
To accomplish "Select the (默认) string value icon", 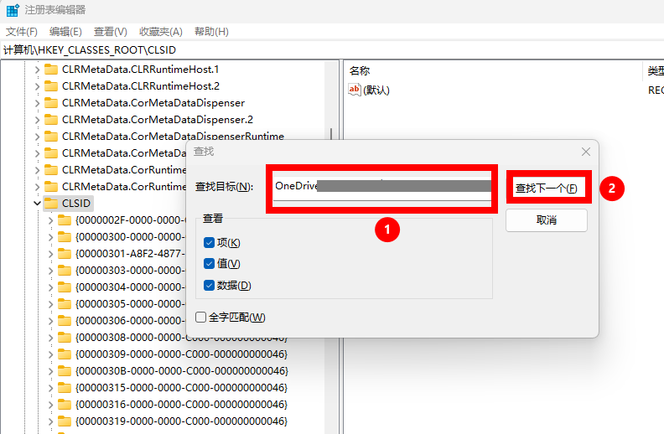I will (354, 90).
